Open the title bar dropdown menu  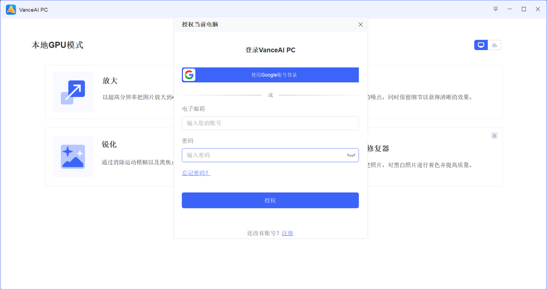tap(495, 9)
